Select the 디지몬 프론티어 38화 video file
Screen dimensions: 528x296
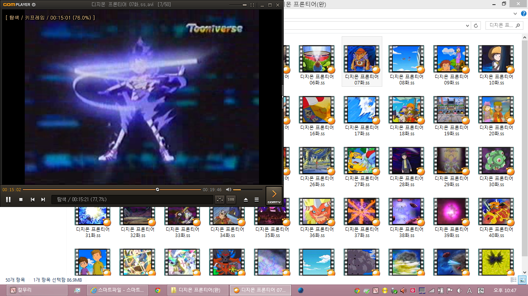coord(407,218)
